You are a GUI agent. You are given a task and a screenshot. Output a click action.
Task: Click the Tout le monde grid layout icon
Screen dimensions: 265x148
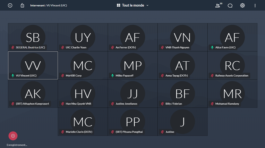[119, 5]
